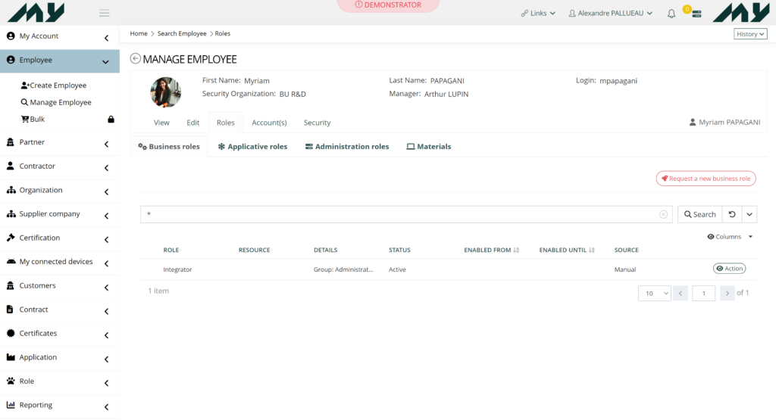Viewport: 776px width, 420px height.
Task: Toggle the Columns visibility selector
Action: click(x=729, y=237)
